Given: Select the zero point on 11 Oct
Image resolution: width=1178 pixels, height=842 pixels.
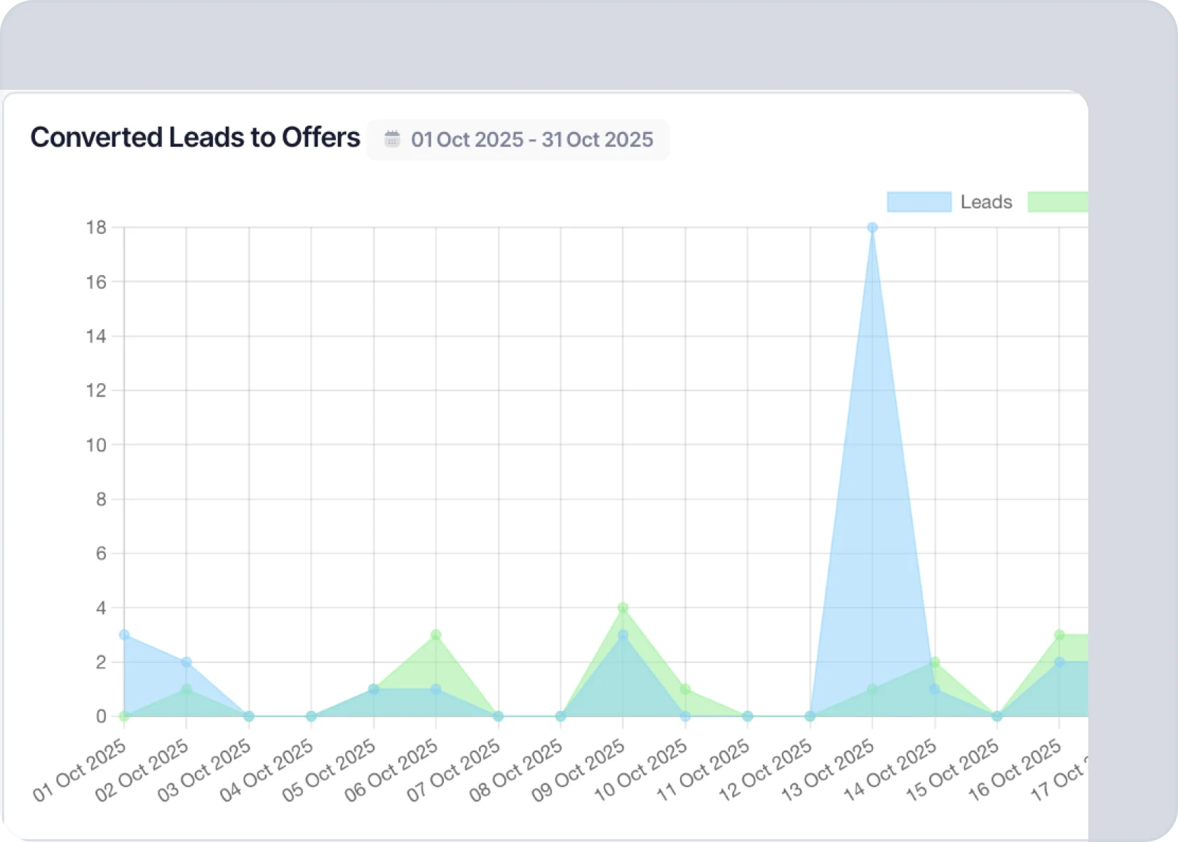Looking at the screenshot, I should [x=747, y=716].
